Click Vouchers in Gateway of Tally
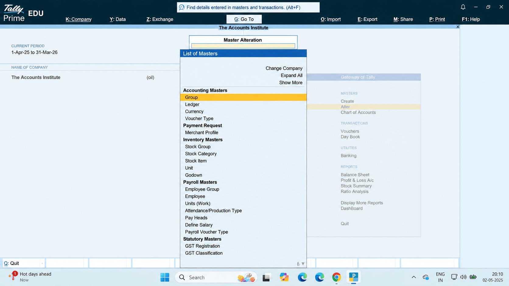The image size is (509, 286). [350, 131]
